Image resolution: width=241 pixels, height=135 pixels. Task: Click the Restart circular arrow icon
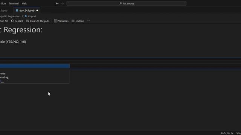12,21
